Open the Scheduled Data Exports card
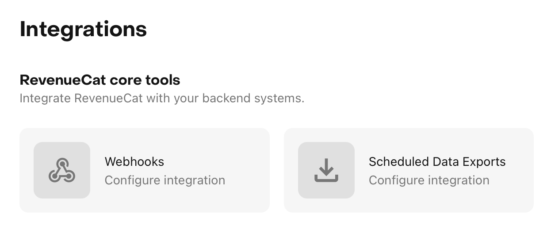Image resolution: width=551 pixels, height=232 pixels. (409, 170)
